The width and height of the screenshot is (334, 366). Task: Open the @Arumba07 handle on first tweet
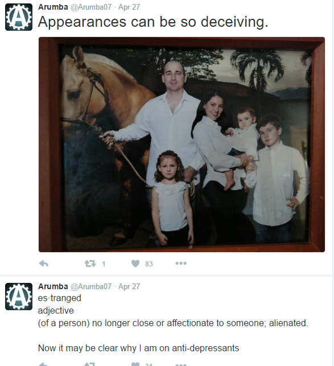[x=91, y=7]
